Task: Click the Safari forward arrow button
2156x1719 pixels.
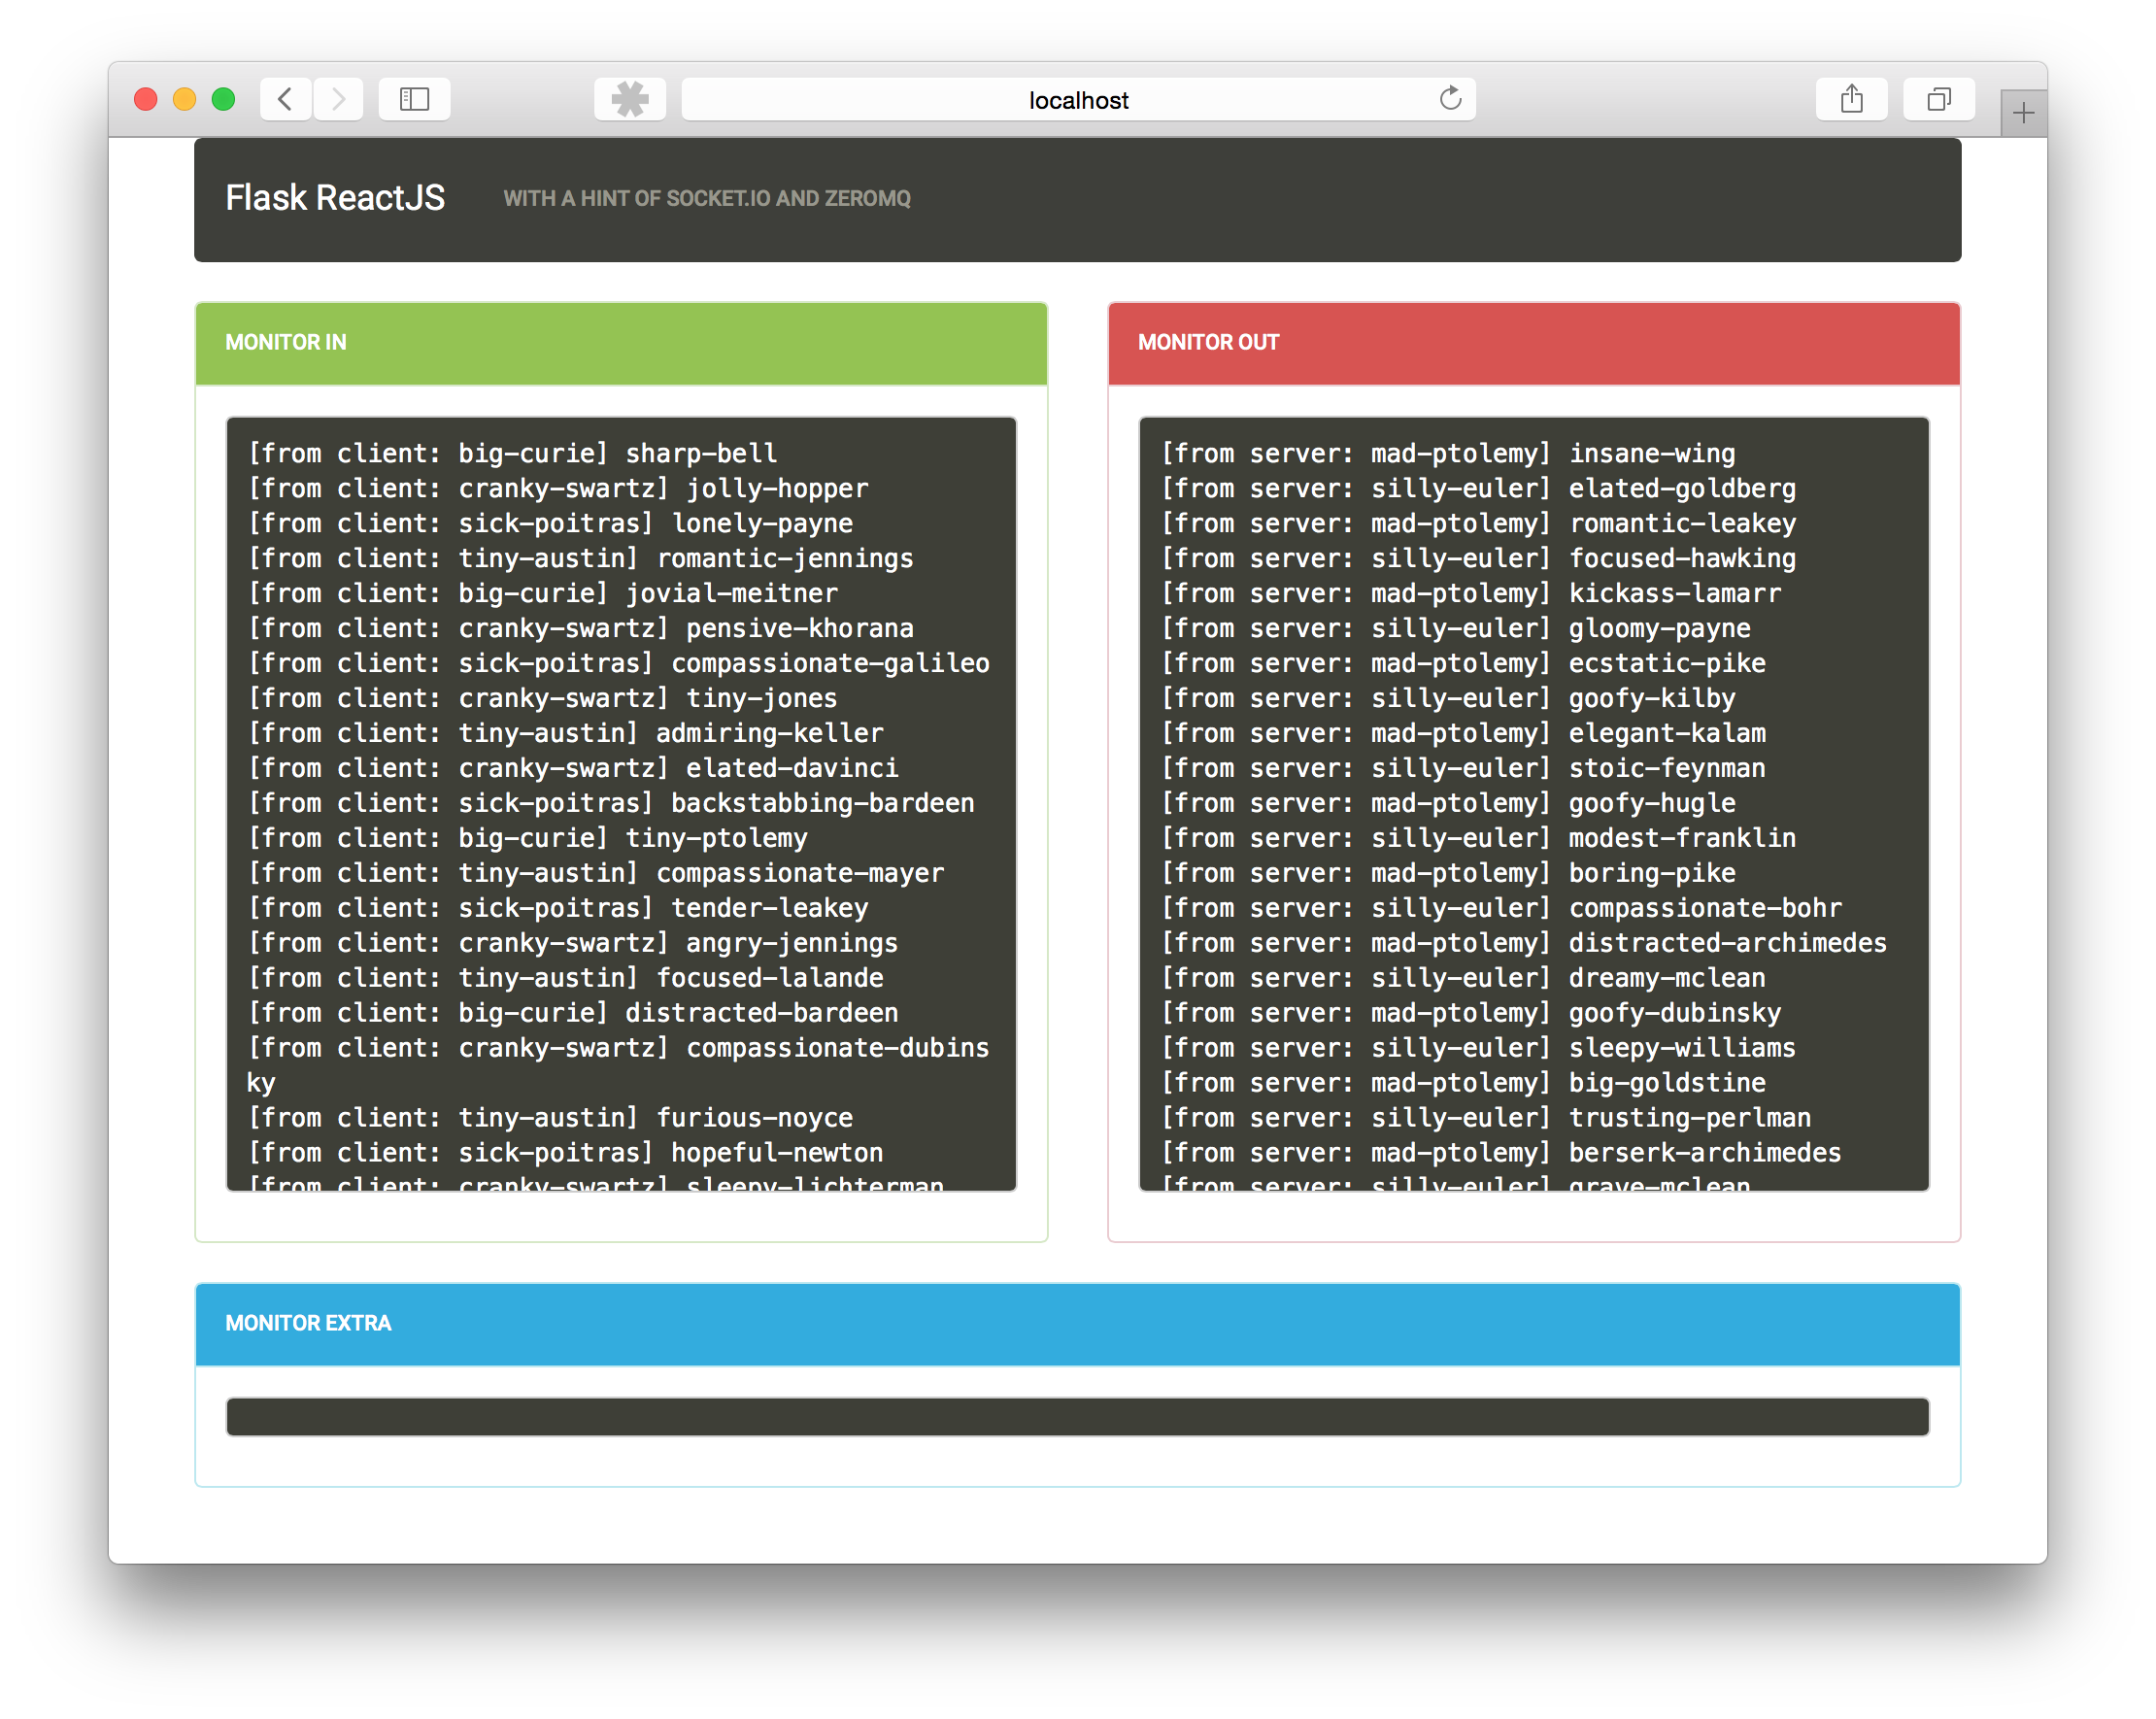Action: (x=338, y=99)
